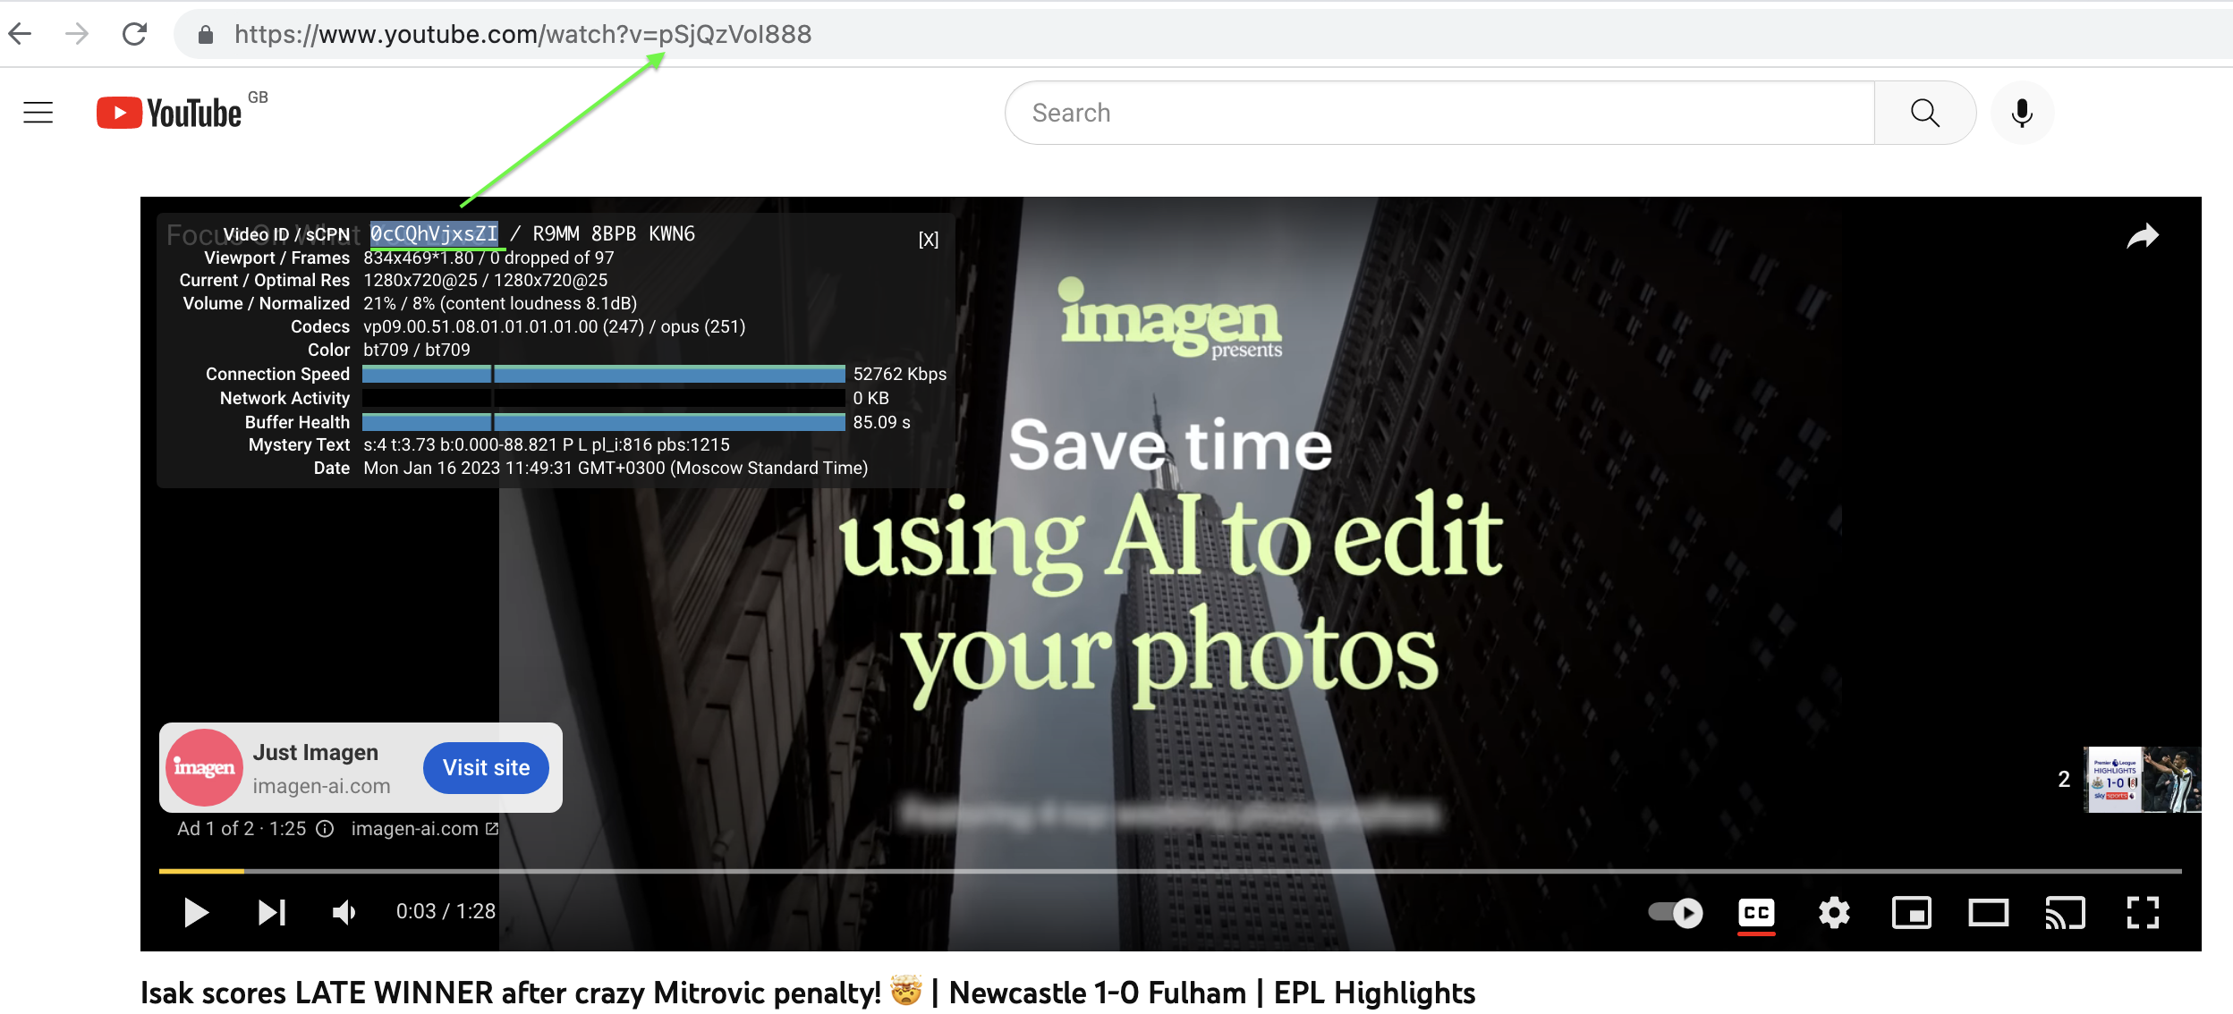Open the YouTube hamburger guide menu

(38, 113)
